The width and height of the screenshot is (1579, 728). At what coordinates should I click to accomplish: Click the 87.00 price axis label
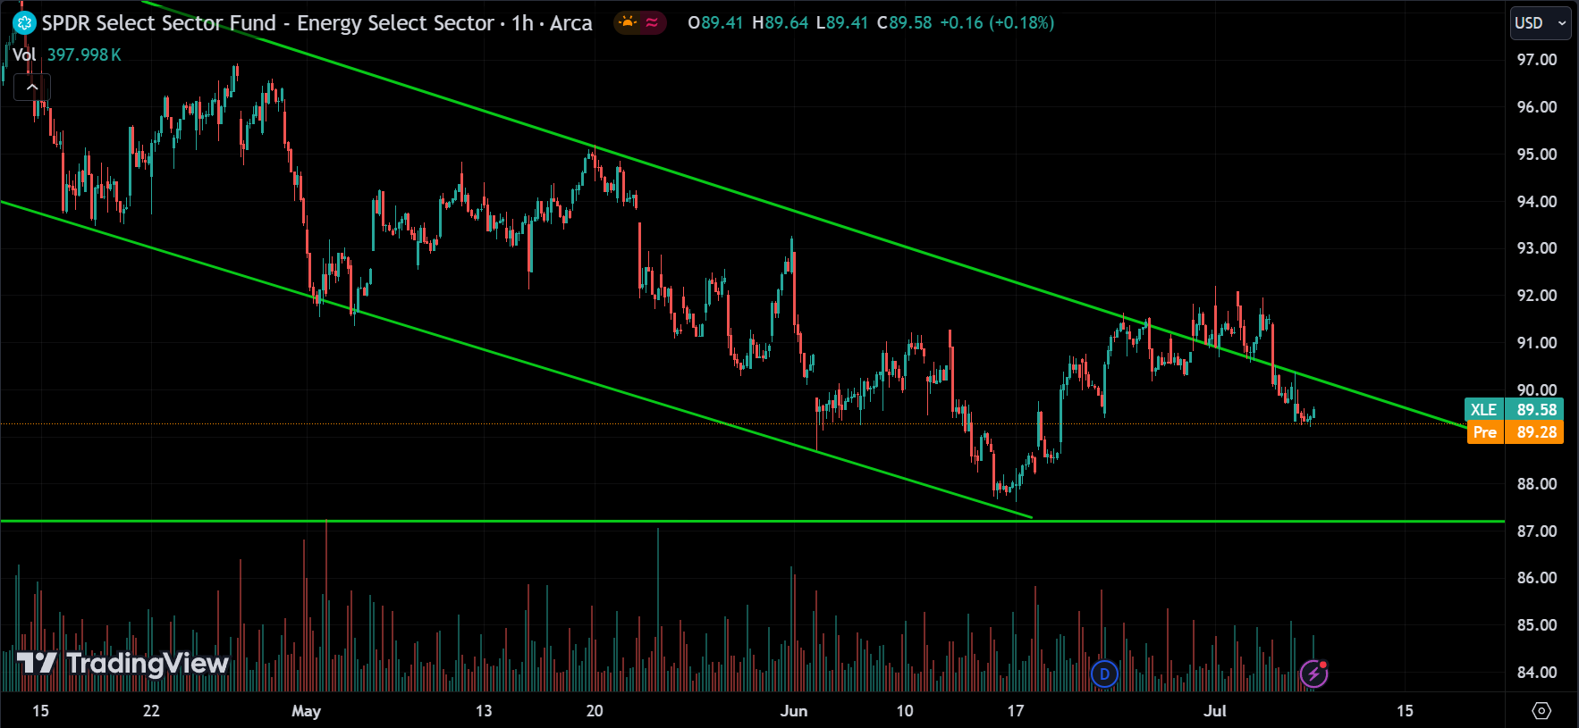[1537, 531]
